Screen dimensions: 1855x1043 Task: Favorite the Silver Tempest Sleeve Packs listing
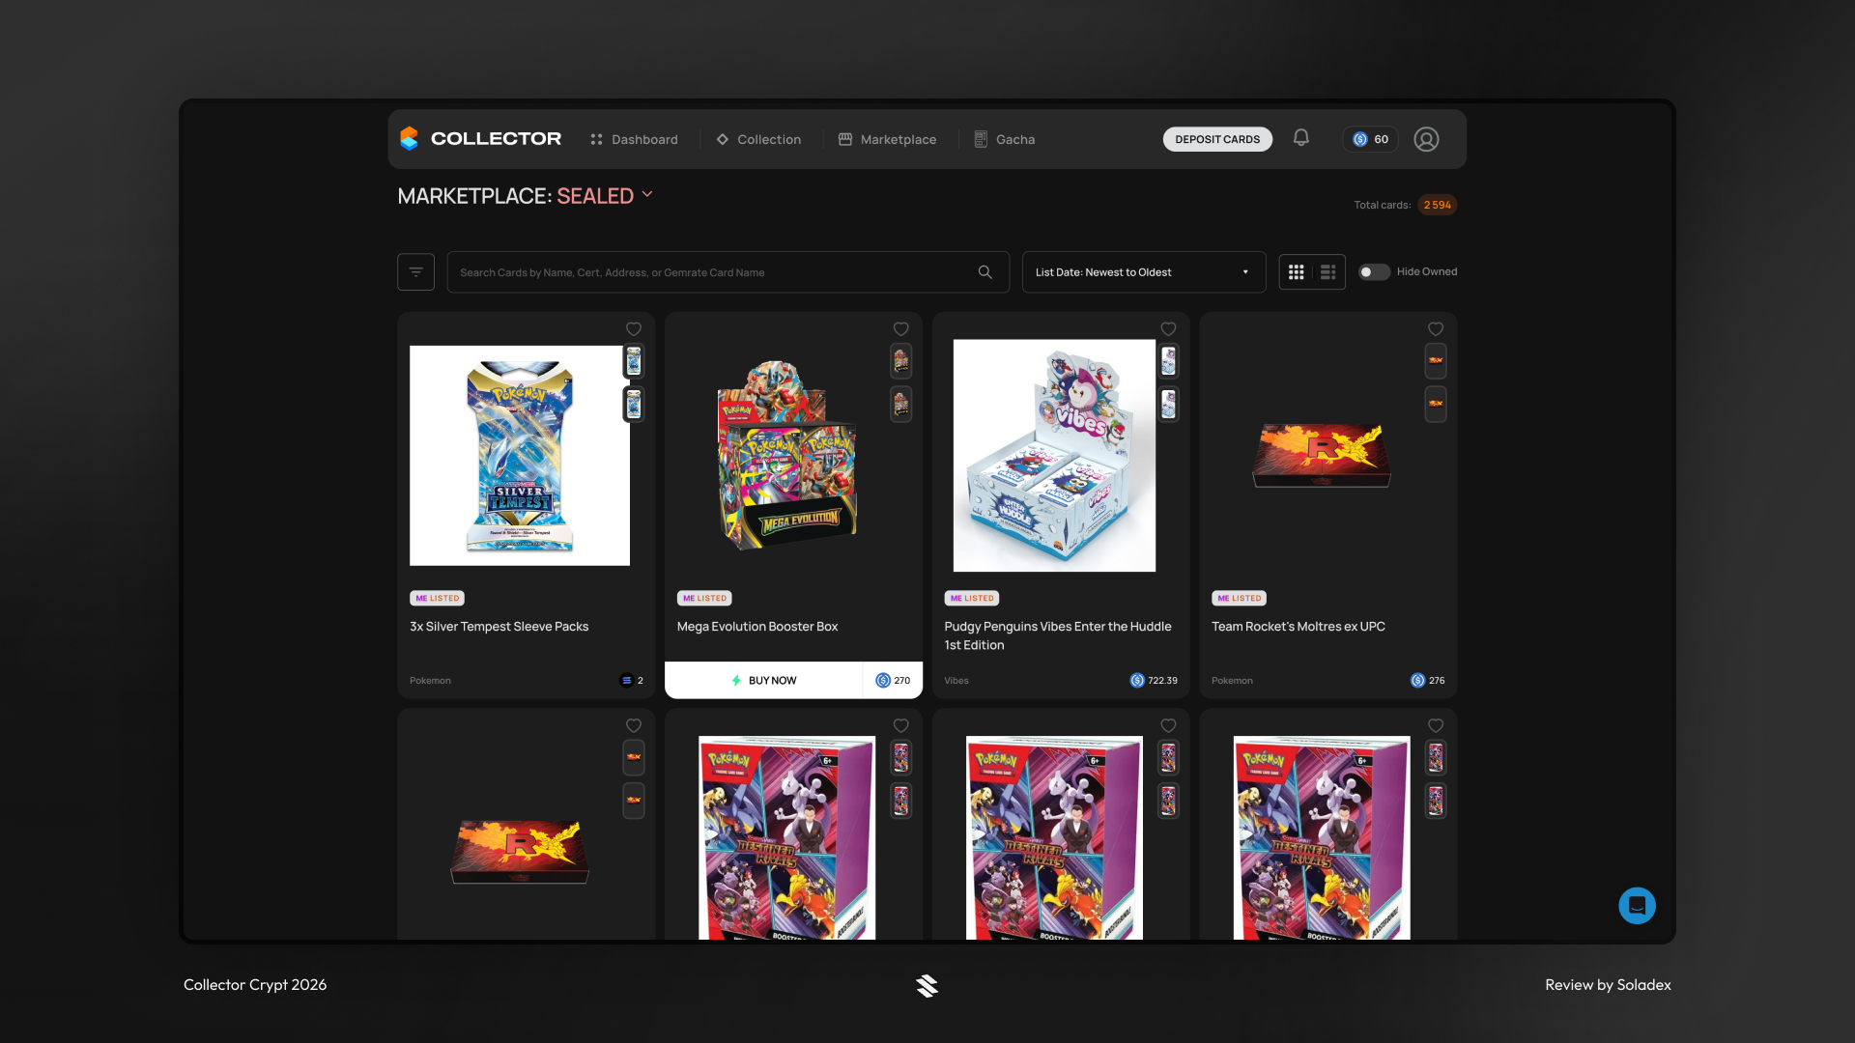tap(634, 329)
